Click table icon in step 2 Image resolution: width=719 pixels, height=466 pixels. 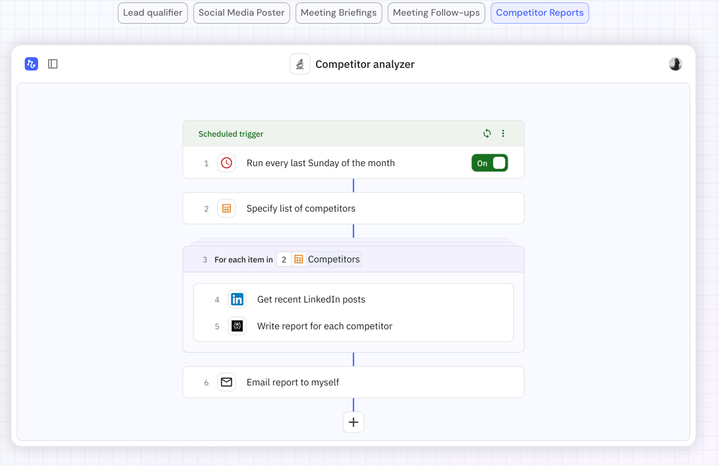226,208
